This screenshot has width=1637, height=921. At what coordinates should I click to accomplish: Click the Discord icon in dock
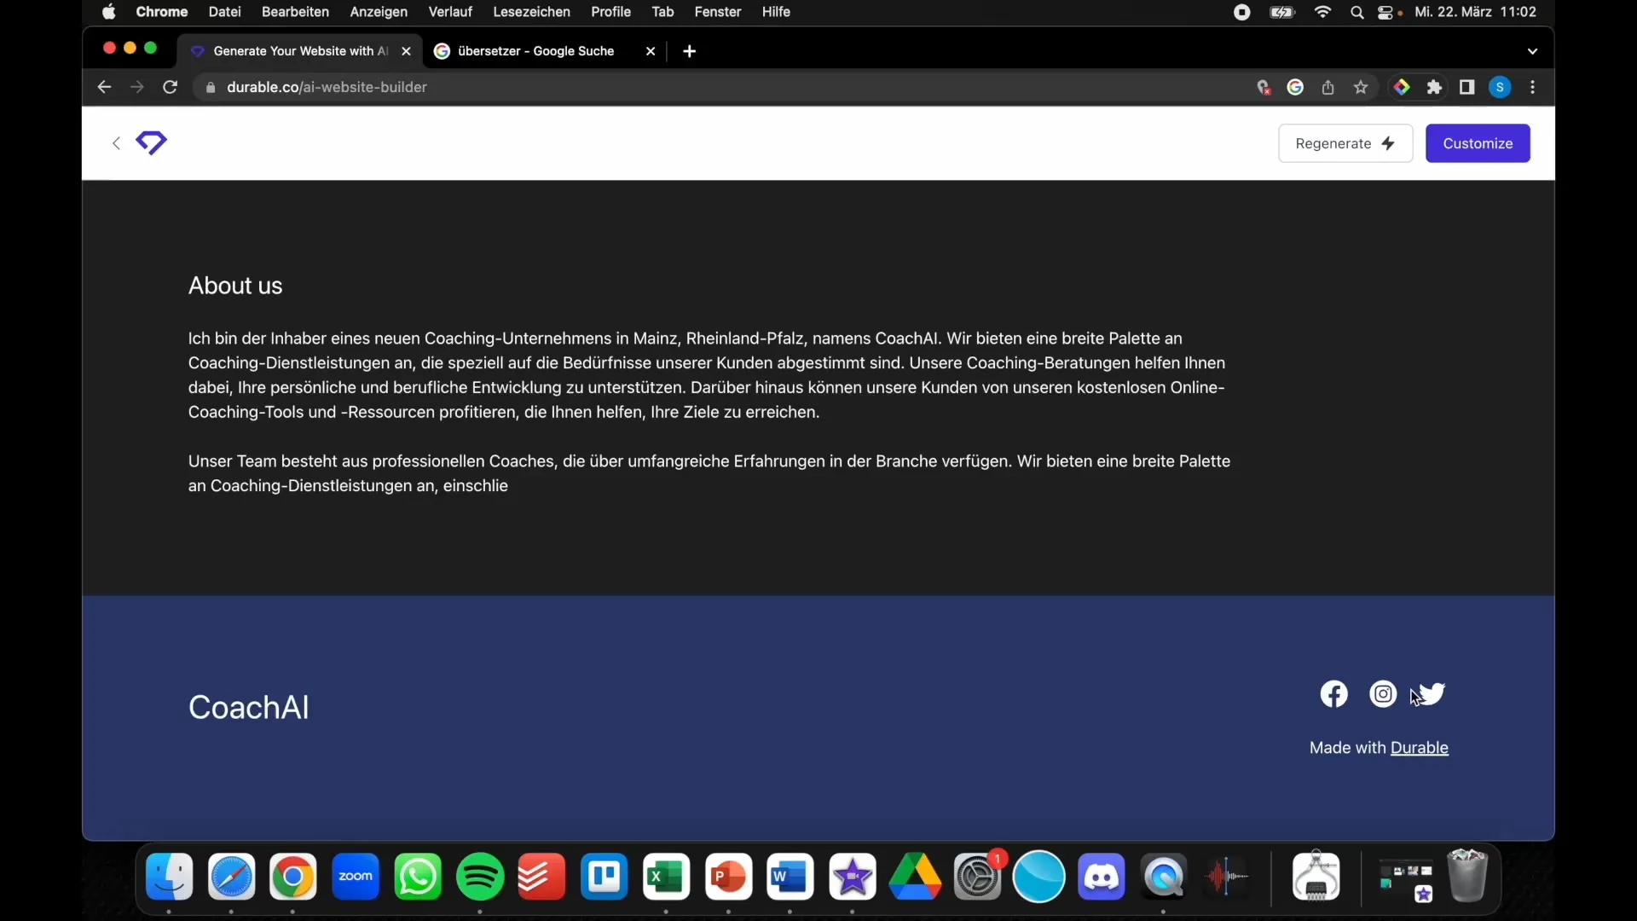1101,878
